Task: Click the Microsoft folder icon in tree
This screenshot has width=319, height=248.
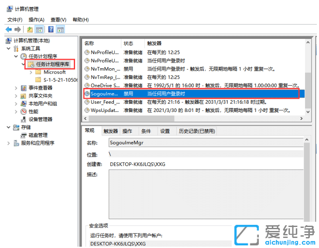Action: click(x=38, y=72)
